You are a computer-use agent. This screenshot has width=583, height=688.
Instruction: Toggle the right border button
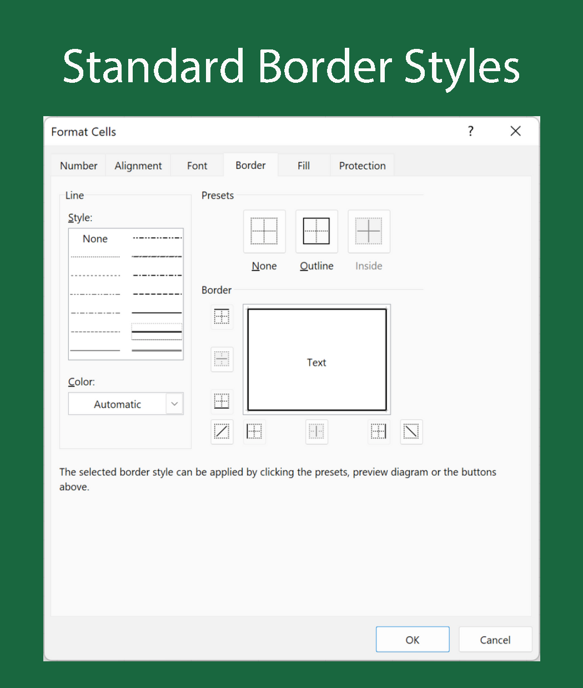(x=378, y=431)
